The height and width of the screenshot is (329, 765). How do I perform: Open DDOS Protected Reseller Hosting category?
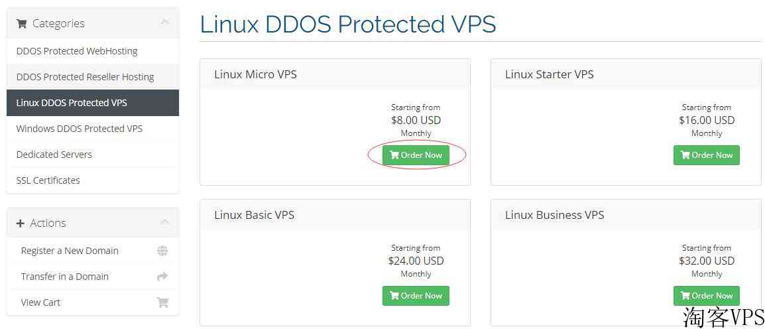tap(93, 77)
